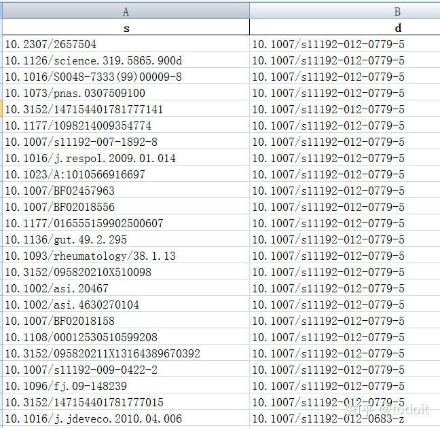Select cell 10.1007/BF02457963

pyautogui.click(x=126, y=190)
